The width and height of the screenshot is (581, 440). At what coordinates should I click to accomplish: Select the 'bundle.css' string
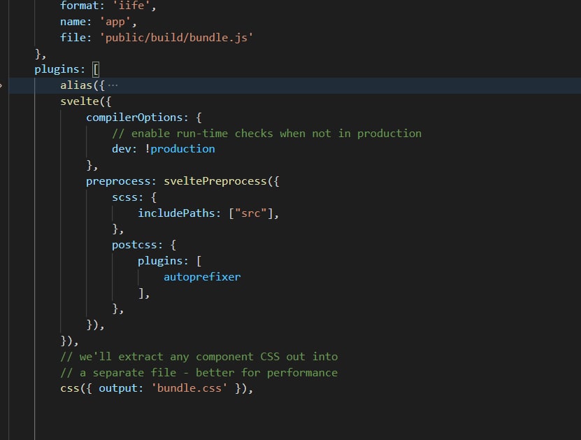tap(189, 388)
